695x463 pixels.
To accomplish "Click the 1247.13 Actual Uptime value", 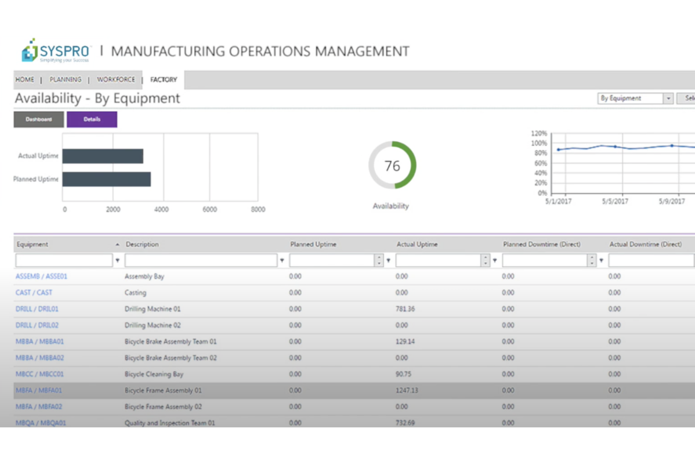I will [407, 390].
